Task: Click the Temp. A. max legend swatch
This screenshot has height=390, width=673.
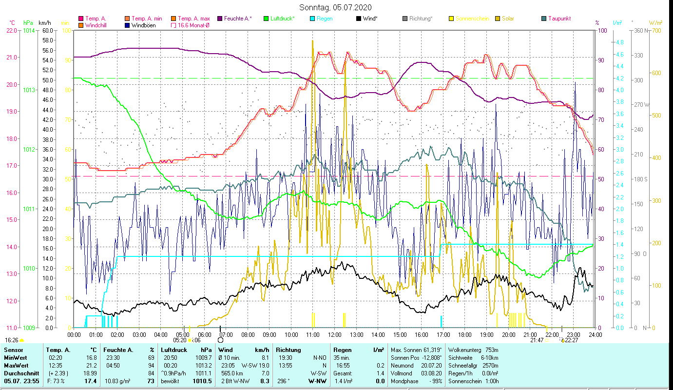Action: [x=173, y=19]
